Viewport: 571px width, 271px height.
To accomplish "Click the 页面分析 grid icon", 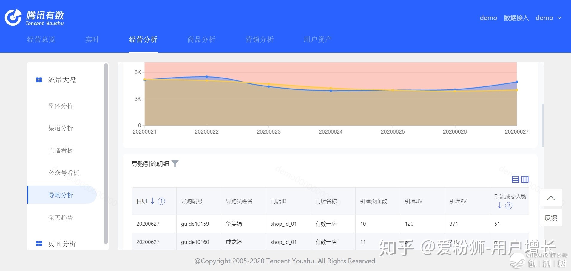I will pyautogui.click(x=39, y=244).
